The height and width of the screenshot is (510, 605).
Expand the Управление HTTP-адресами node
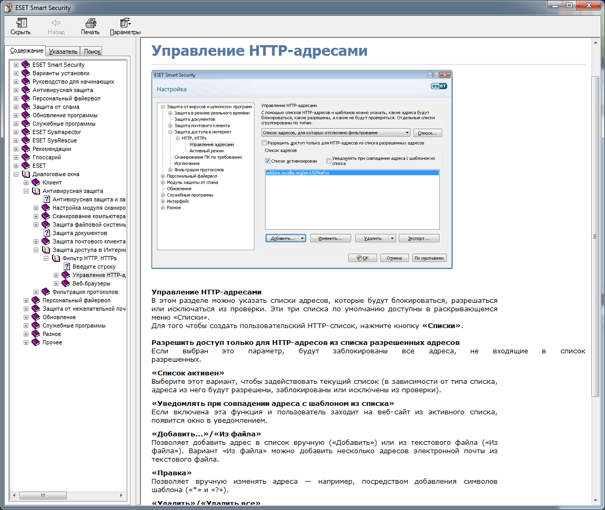click(x=56, y=275)
